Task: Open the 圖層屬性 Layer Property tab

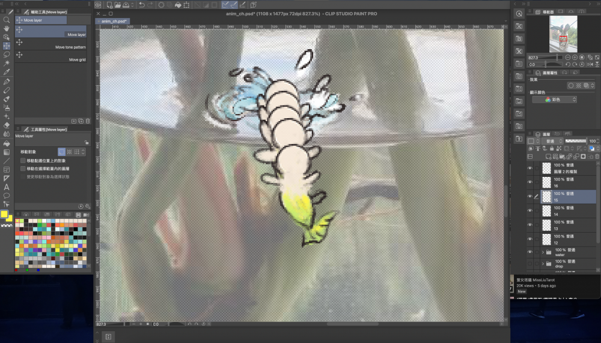Action: (x=546, y=73)
